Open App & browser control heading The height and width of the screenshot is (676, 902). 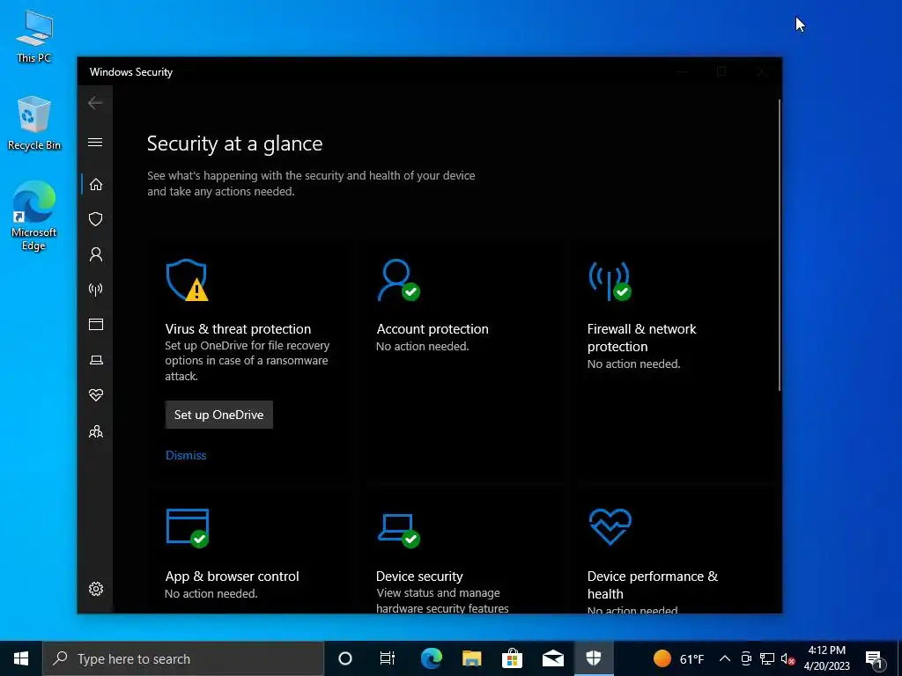click(232, 576)
